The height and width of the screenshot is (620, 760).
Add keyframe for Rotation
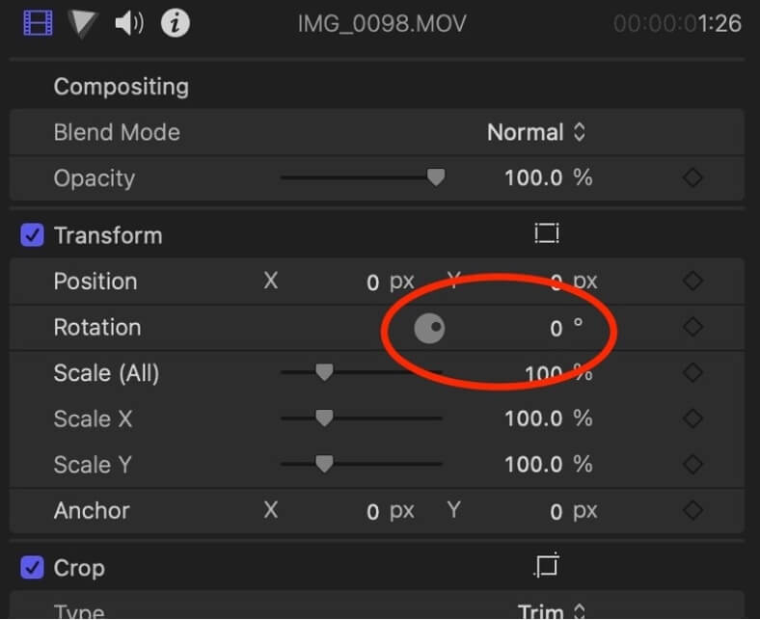[x=692, y=328]
